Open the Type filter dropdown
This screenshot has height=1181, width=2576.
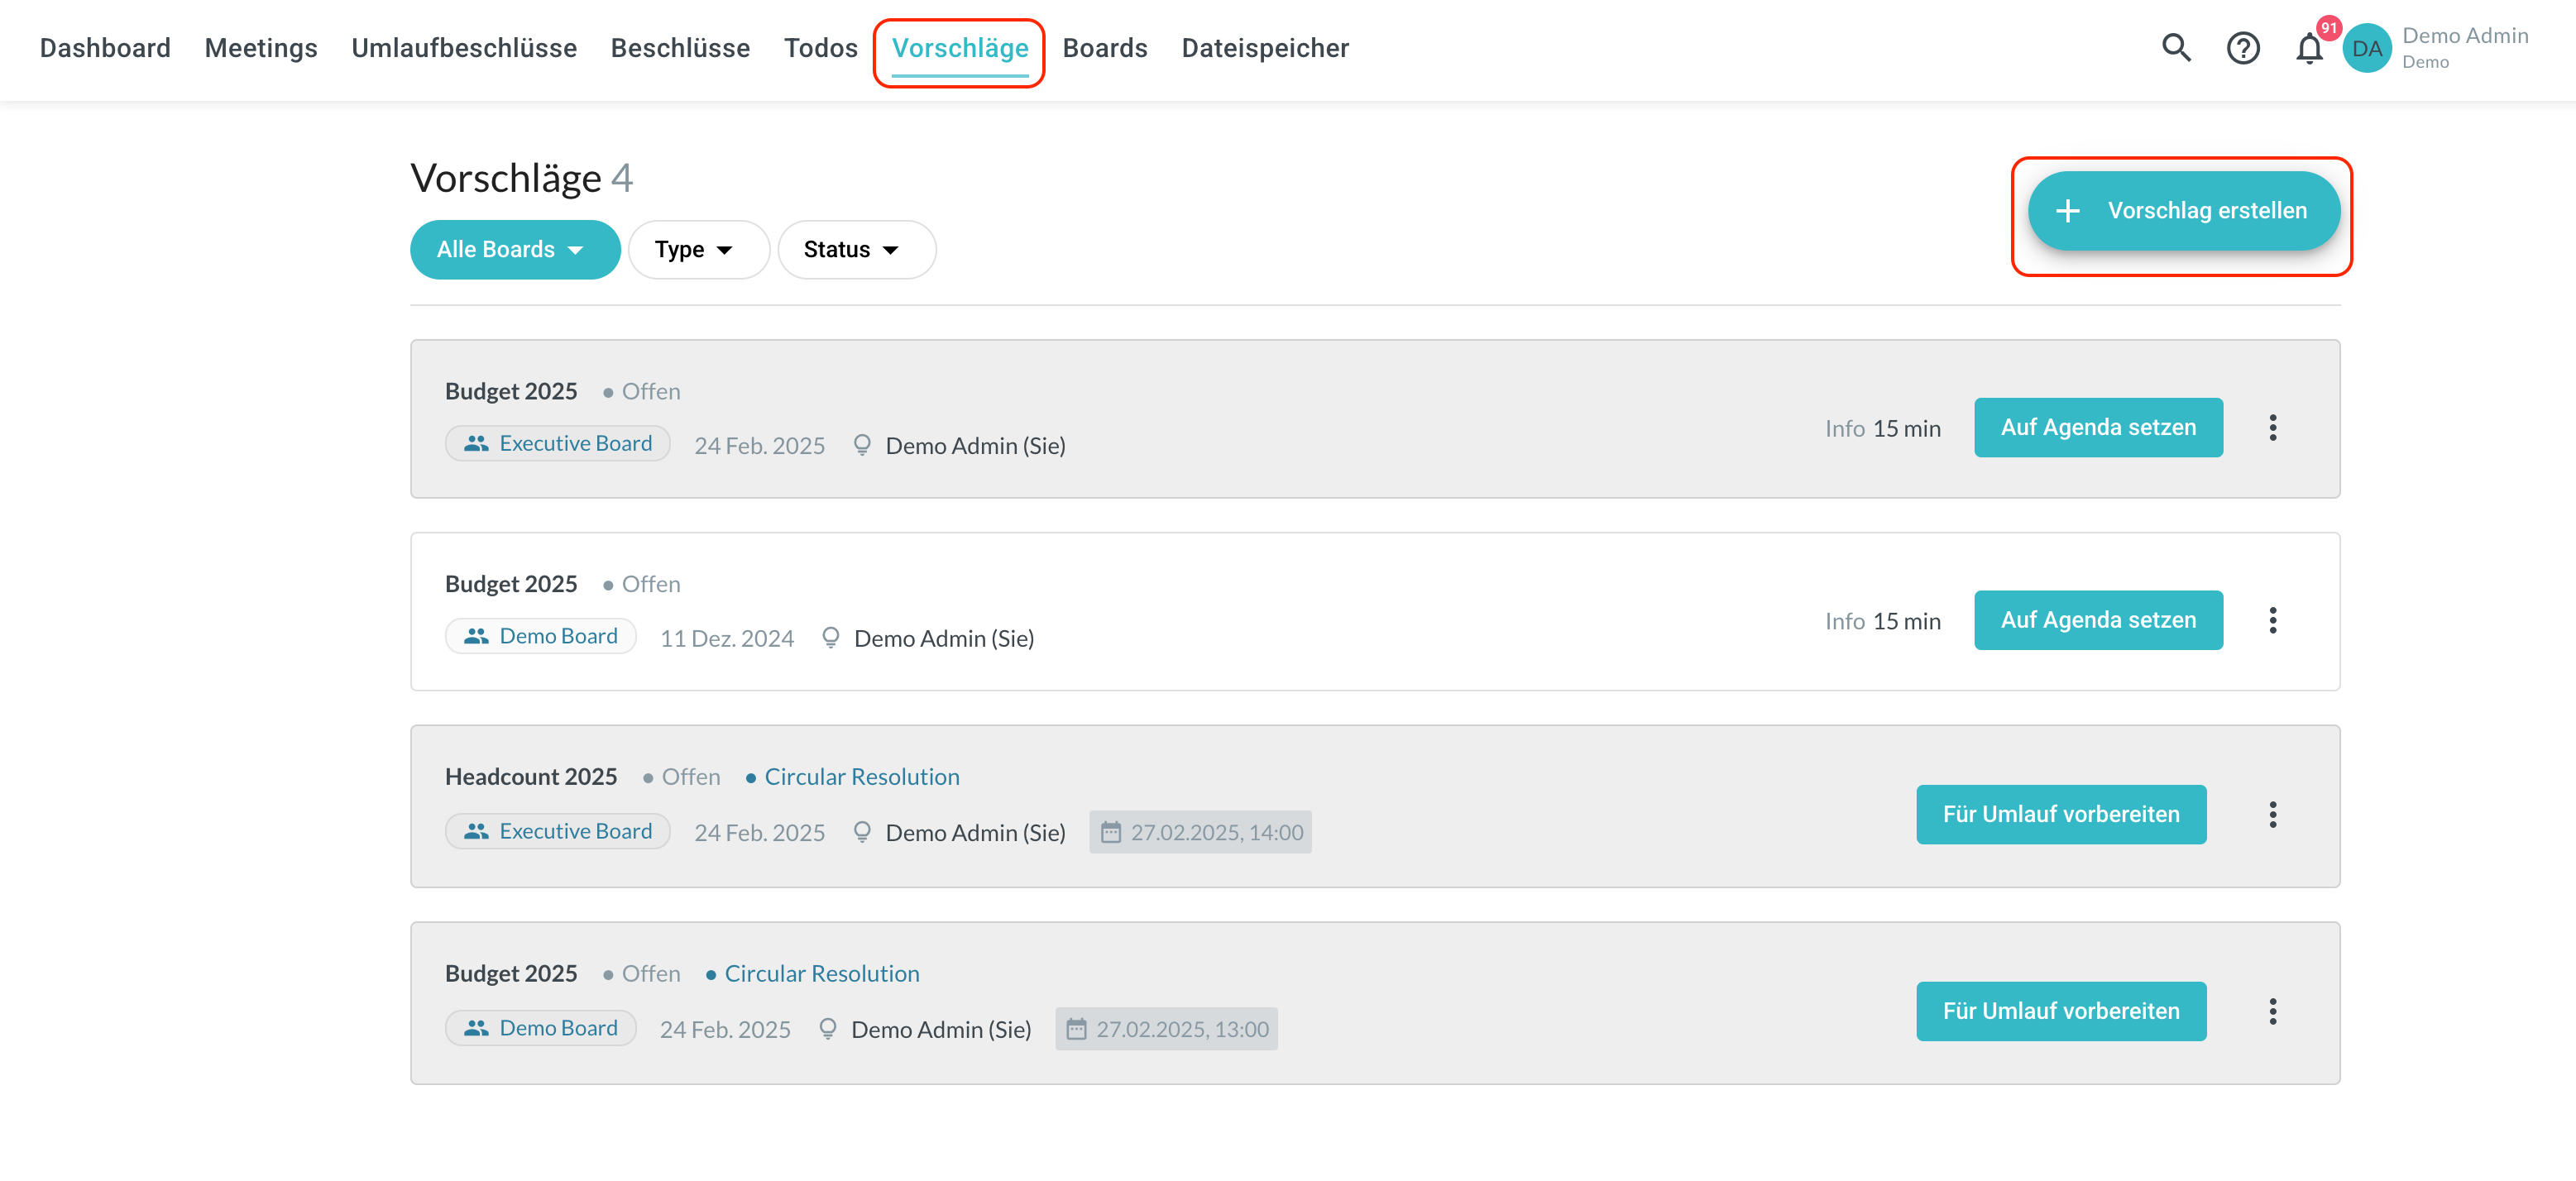coord(697,249)
